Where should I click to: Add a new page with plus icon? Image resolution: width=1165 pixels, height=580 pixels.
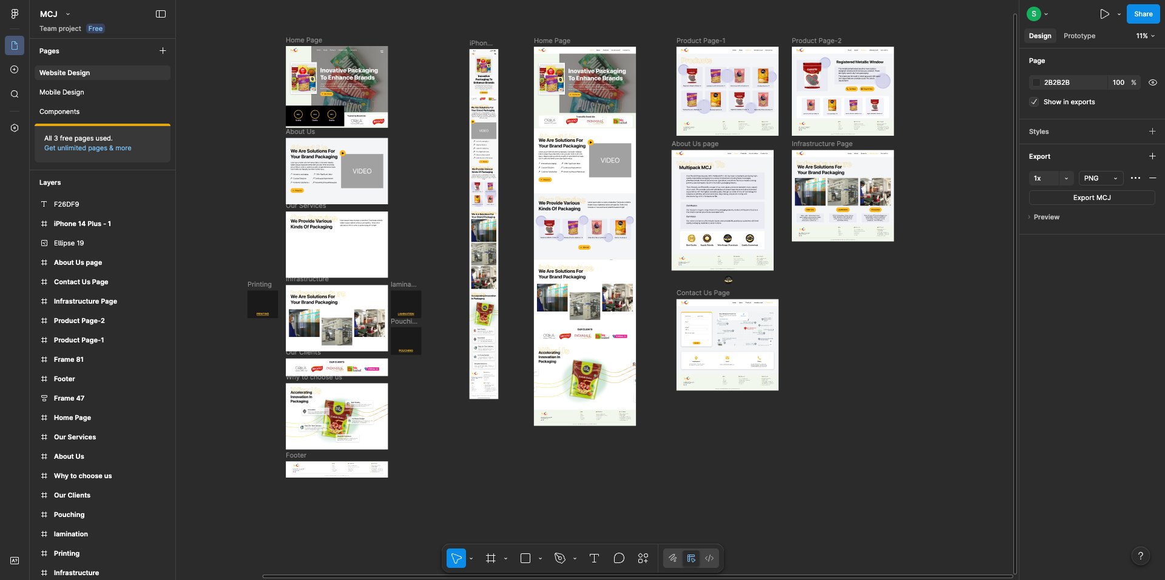coord(163,51)
